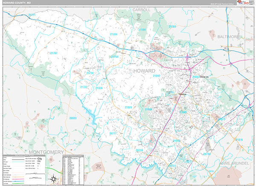
Task: Click ZIP code 21042 label
Action: 156,76
